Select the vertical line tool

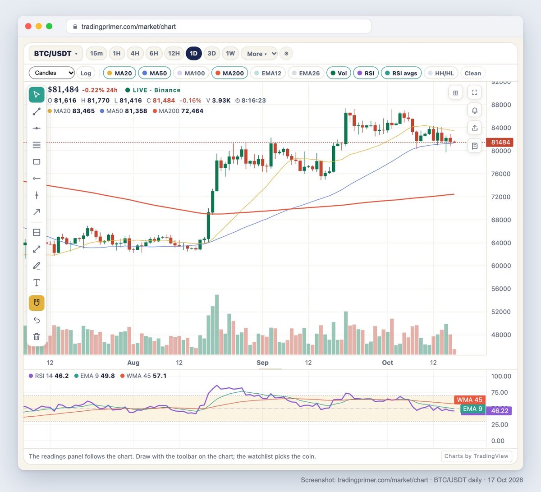37,195
